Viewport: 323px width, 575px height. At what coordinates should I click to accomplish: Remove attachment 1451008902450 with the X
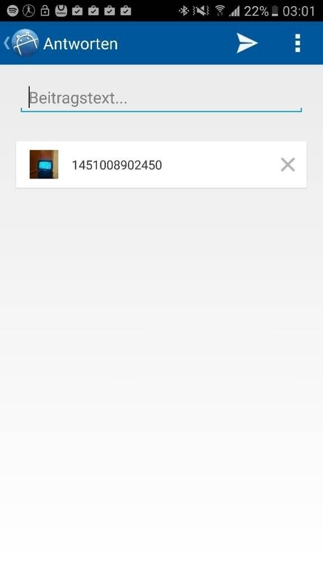(x=288, y=165)
